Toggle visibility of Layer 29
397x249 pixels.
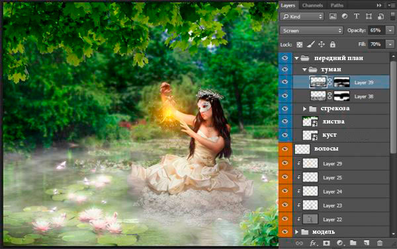(x=285, y=163)
